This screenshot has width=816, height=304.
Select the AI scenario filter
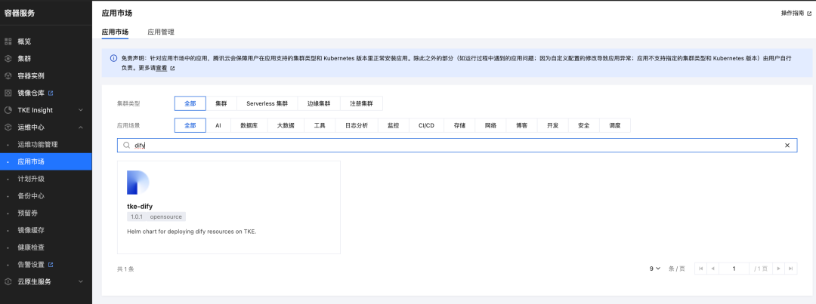(218, 125)
